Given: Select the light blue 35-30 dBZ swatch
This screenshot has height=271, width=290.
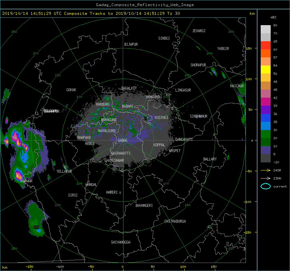Looking at the screenshot, I should tap(266, 126).
